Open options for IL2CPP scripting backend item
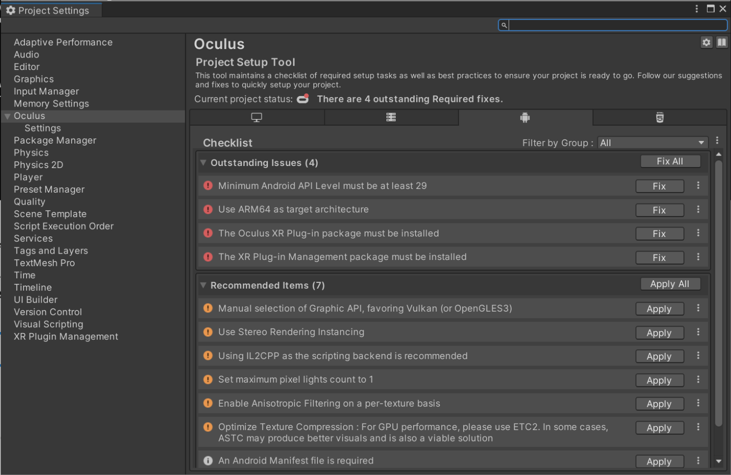 click(698, 355)
